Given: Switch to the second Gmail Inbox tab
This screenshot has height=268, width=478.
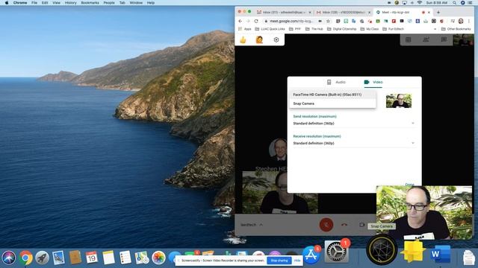Looking at the screenshot, I should coord(344,12).
